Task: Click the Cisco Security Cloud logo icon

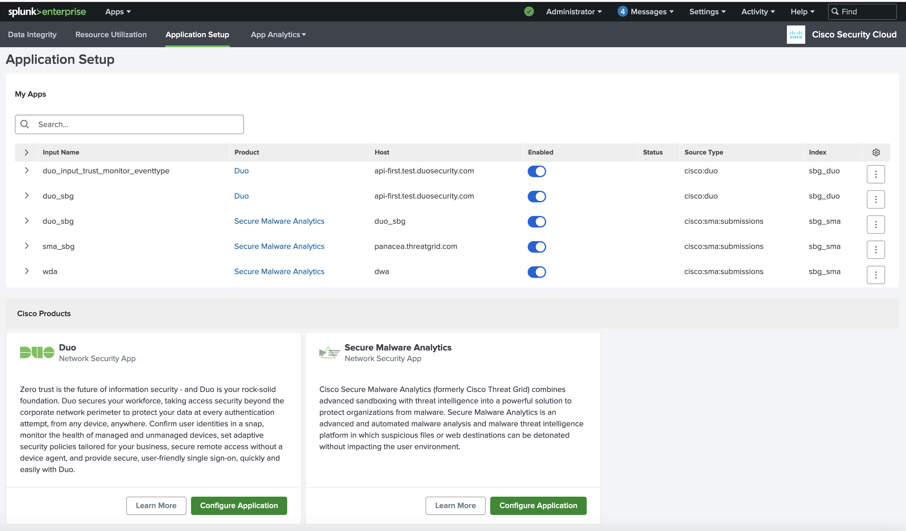Action: [x=796, y=35]
